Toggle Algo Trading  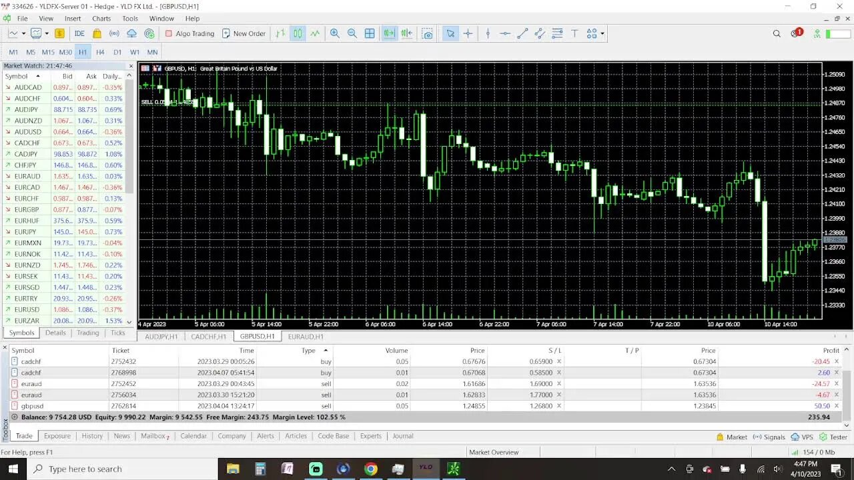189,33
